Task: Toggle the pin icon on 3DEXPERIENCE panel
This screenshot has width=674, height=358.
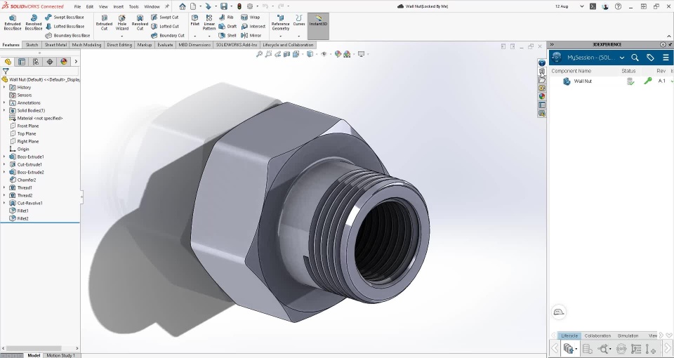Action: tap(670, 45)
